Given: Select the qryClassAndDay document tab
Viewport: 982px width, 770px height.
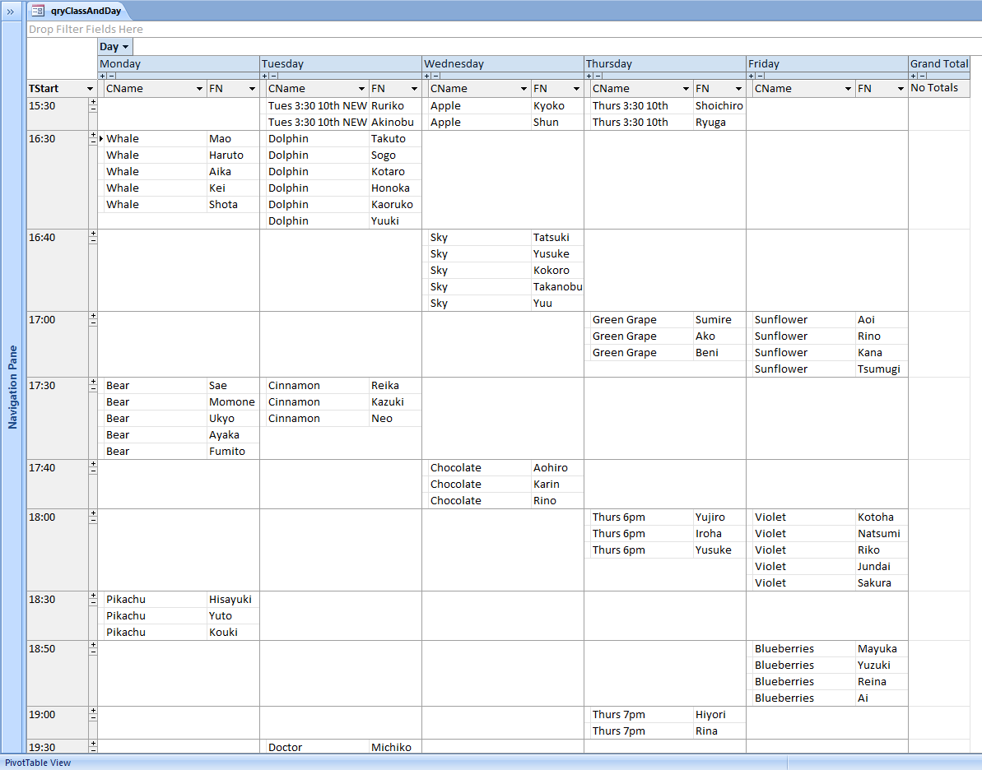Looking at the screenshot, I should (77, 11).
